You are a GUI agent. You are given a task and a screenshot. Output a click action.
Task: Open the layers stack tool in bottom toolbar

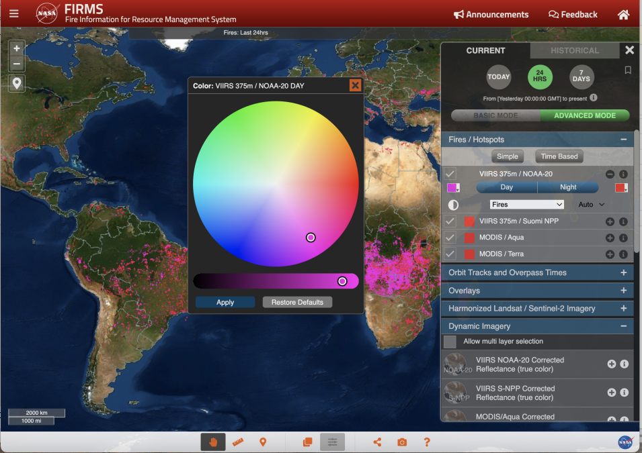[x=307, y=442]
